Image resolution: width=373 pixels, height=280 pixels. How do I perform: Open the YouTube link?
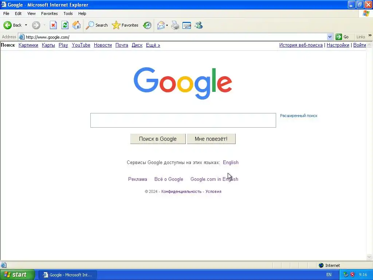[81, 45]
